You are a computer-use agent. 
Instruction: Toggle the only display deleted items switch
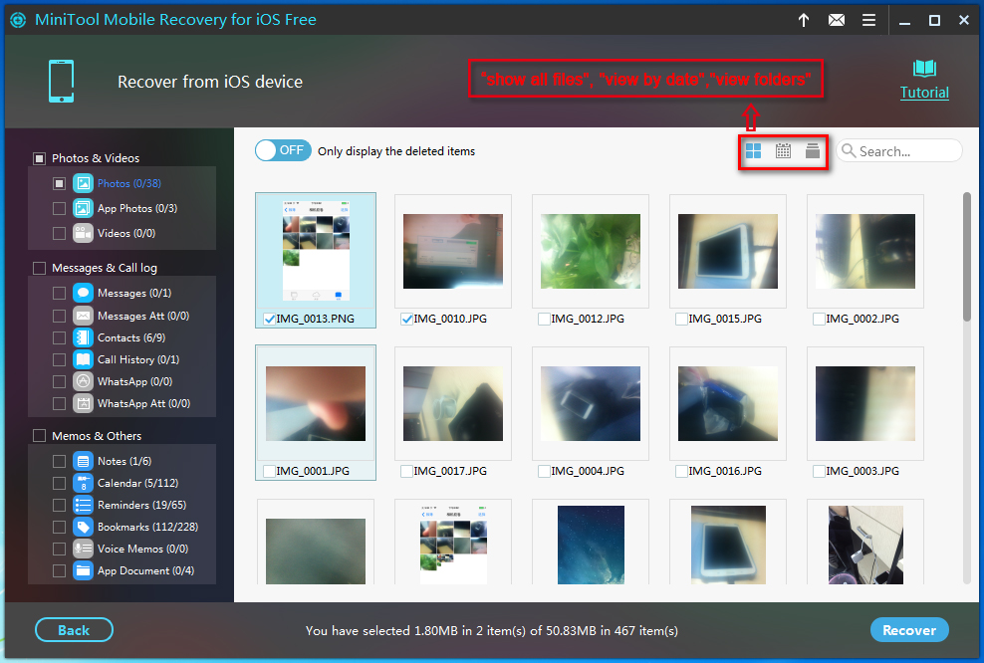tap(283, 150)
